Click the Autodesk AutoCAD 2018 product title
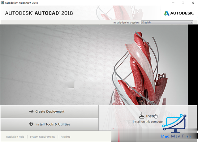Viewport: 198px width, 142px height. [39, 13]
